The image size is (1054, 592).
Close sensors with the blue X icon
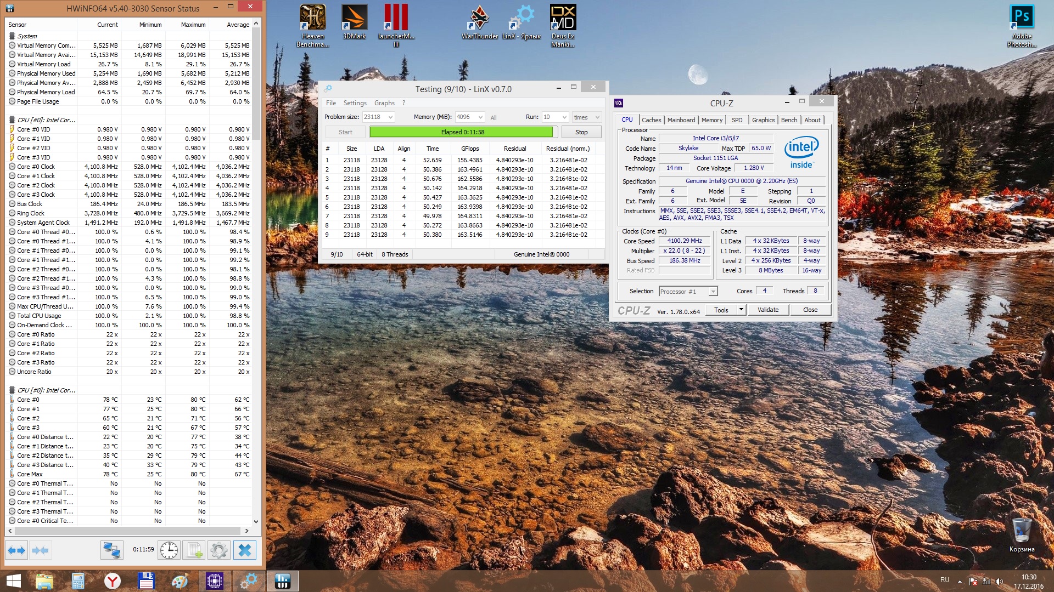245,550
